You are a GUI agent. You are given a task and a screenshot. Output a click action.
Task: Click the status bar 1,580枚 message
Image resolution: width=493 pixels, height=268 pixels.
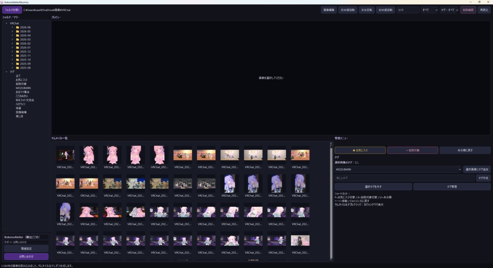[37, 266]
